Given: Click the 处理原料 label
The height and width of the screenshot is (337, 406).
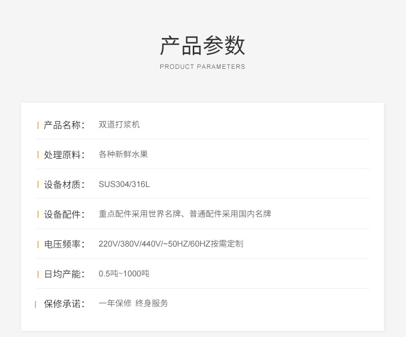Looking at the screenshot, I should [x=62, y=155].
